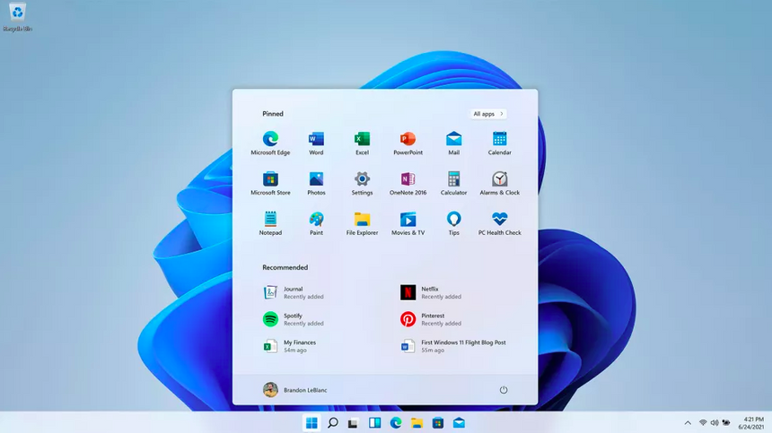Click the Search icon on the taskbar
This screenshot has height=433, width=772.
(x=332, y=422)
